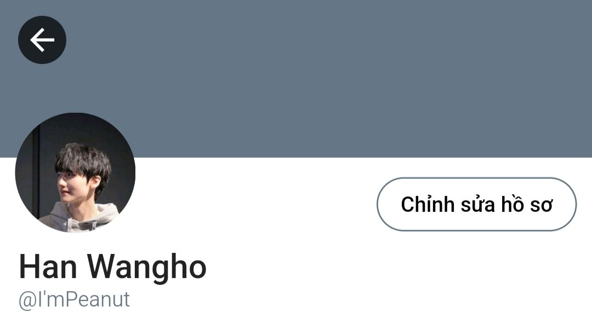Select the display name Han Wangho
Screen dimensions: 592x317
tap(112, 267)
